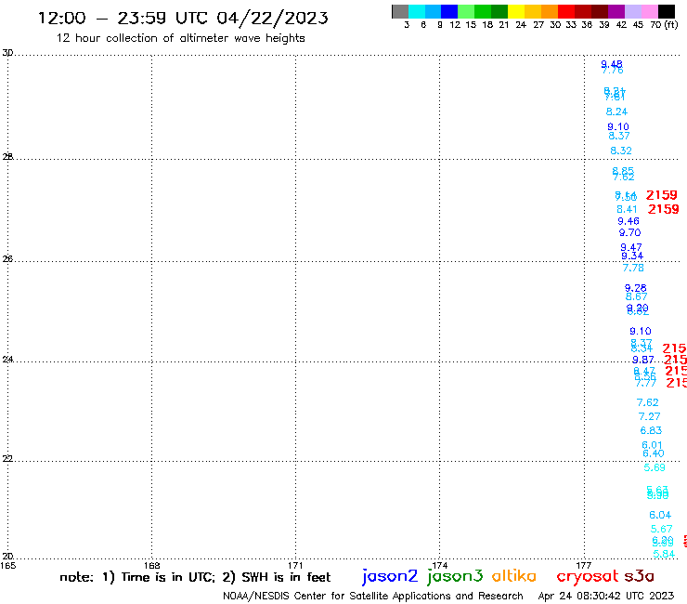Select the s3a satellite label
Screen dimensions: 687x604
639,576
